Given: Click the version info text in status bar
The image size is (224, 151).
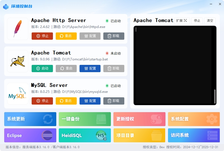Looking at the screenshot, I should pyautogui.click(x=43, y=147).
